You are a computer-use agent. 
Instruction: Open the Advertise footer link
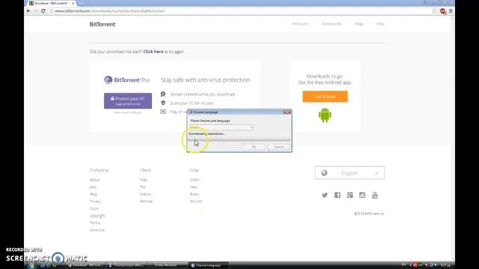97,230
